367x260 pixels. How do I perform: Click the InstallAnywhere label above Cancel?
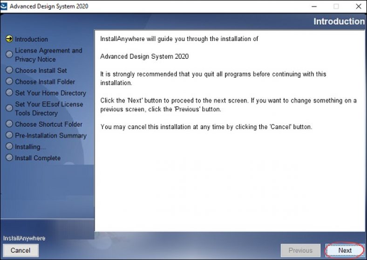(x=24, y=238)
